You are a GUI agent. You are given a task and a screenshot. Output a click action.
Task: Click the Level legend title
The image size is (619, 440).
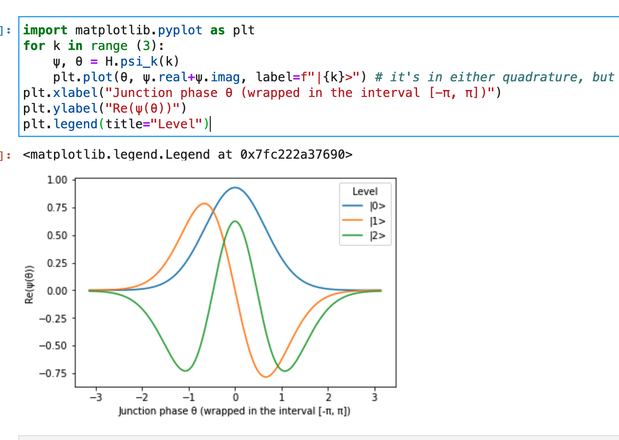coord(365,191)
